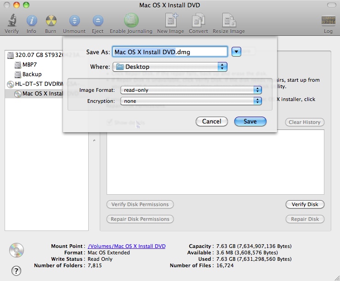Expand the save dialog with disclosure arrow
The height and width of the screenshot is (281, 340).
click(236, 52)
